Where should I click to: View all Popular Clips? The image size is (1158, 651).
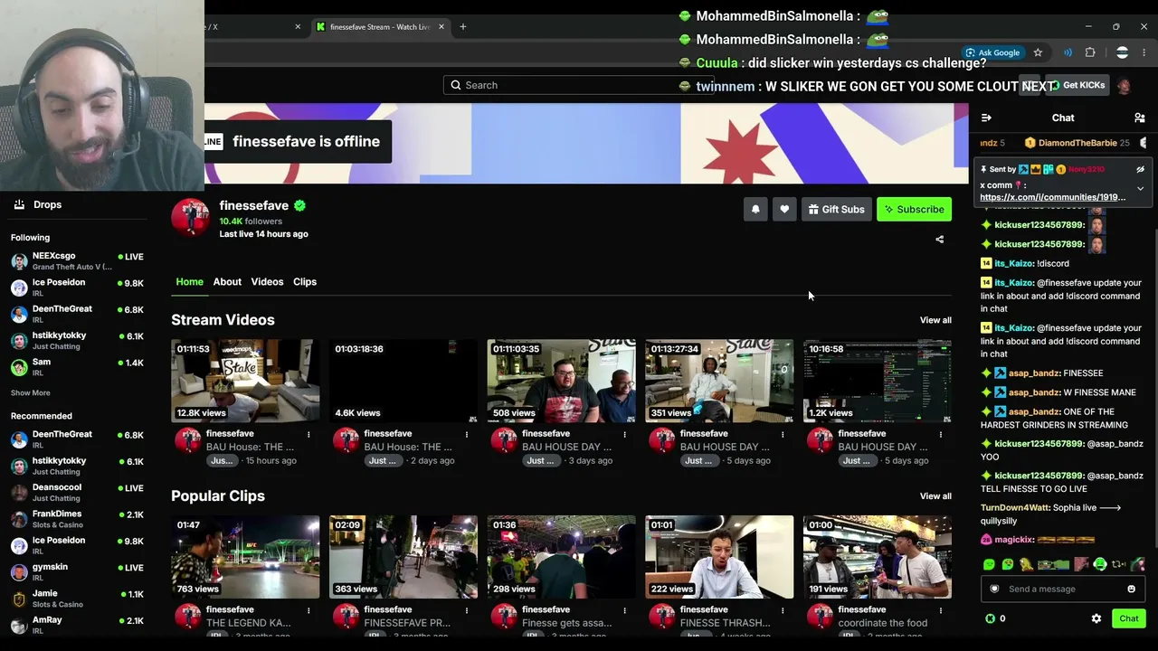coord(935,495)
